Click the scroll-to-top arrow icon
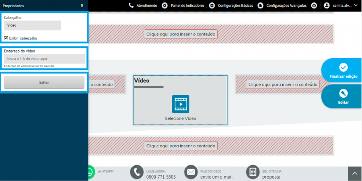The image size is (362, 181). [x=355, y=173]
